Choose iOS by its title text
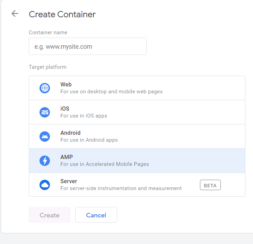The height and width of the screenshot is (244, 253). click(65, 109)
